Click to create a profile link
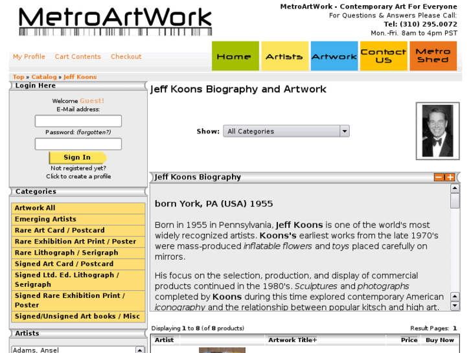Image resolution: width=471 pixels, height=353 pixels. pos(78,176)
